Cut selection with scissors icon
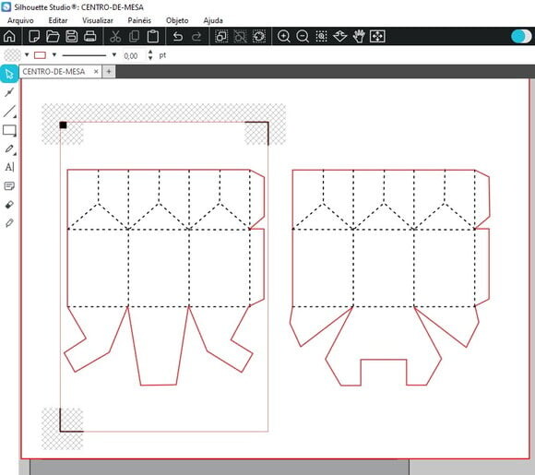Image resolution: width=535 pixels, height=475 pixels. click(x=115, y=36)
